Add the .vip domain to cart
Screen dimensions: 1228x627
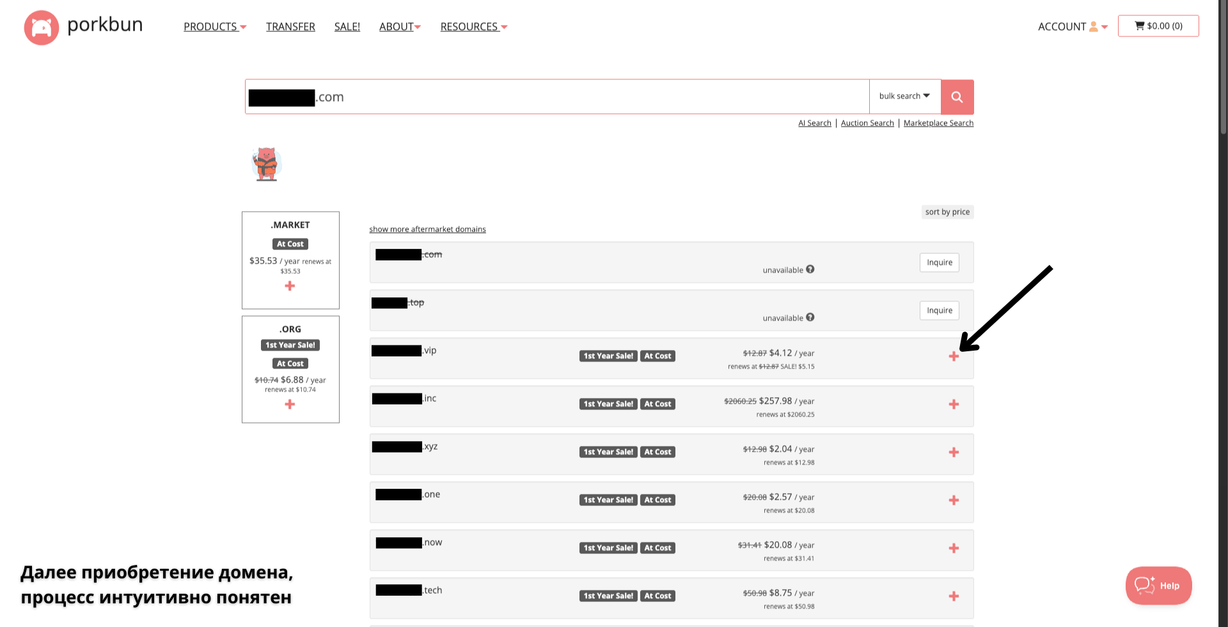(x=954, y=356)
